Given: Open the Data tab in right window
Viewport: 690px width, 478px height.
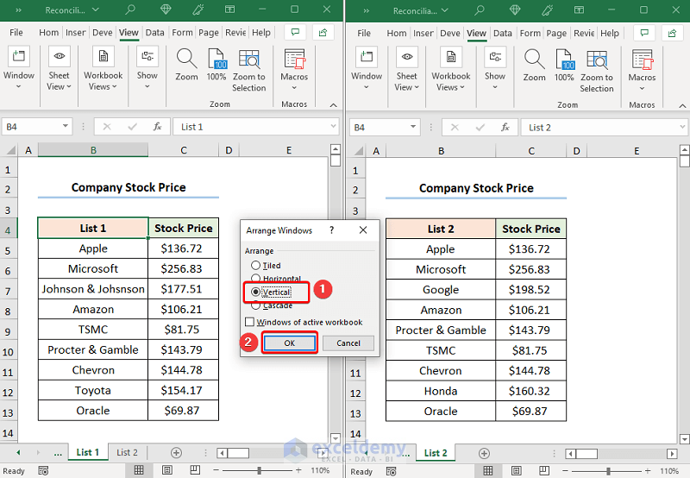Looking at the screenshot, I should tap(502, 34).
